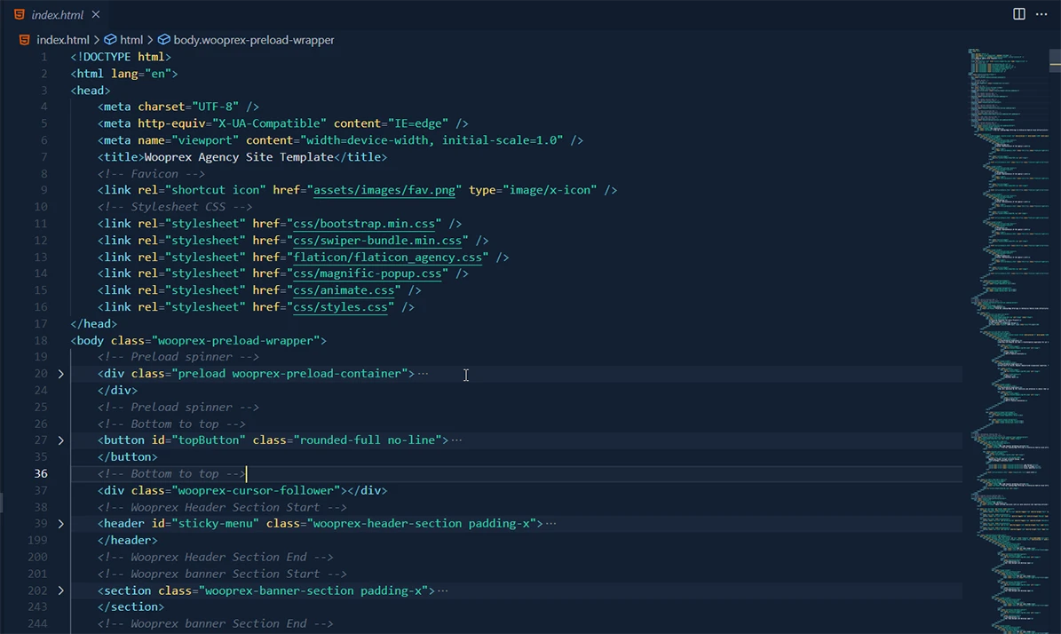
Task: Open the html breadcrumb dropdown
Action: pos(131,39)
